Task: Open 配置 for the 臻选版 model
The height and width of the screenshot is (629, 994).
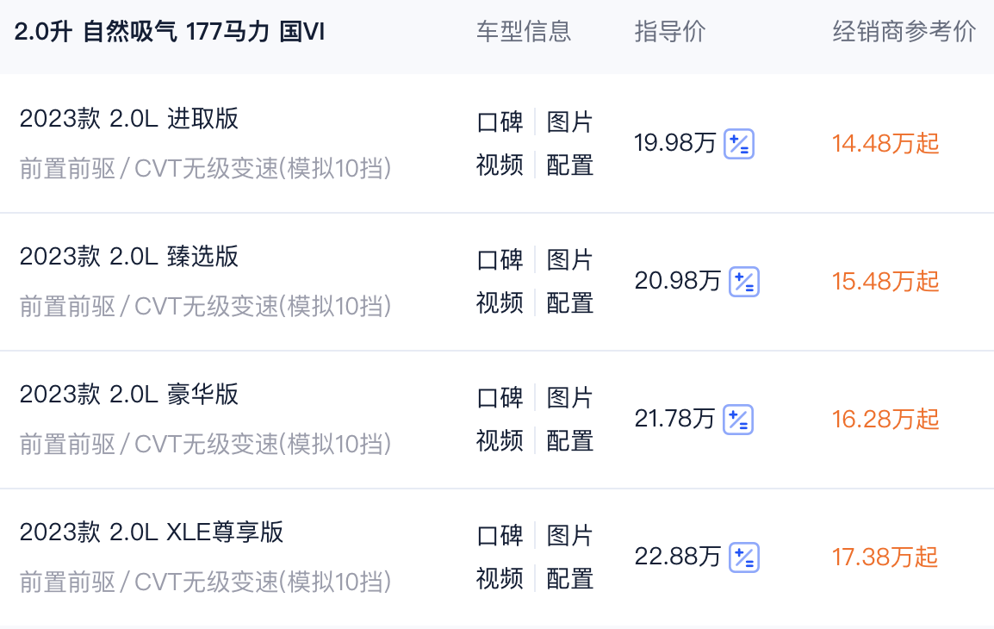Action: click(x=570, y=302)
